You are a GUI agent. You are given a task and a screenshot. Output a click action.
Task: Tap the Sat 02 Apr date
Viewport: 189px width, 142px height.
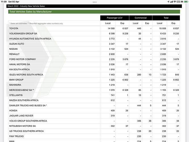point(14,2)
